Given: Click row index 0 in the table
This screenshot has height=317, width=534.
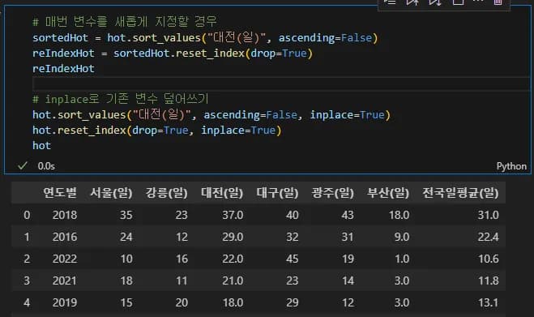Looking at the screenshot, I should [27, 215].
